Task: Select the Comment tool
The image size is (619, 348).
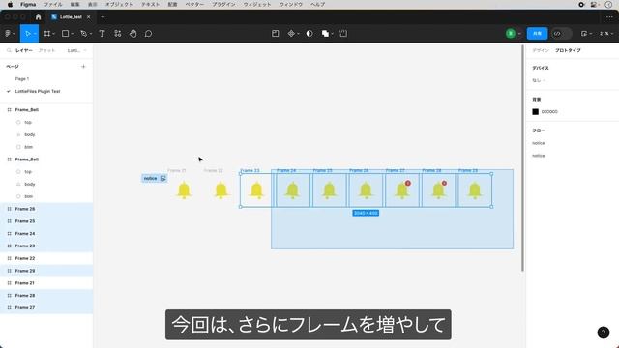Action: 148,34
